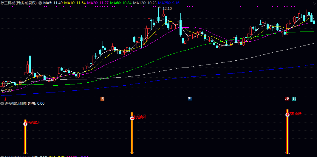The image size is (317, 157).
Task: Click the 12.10 highest price label
Action: [x=167, y=9]
